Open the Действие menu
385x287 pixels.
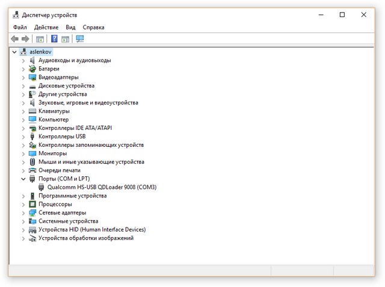point(46,27)
